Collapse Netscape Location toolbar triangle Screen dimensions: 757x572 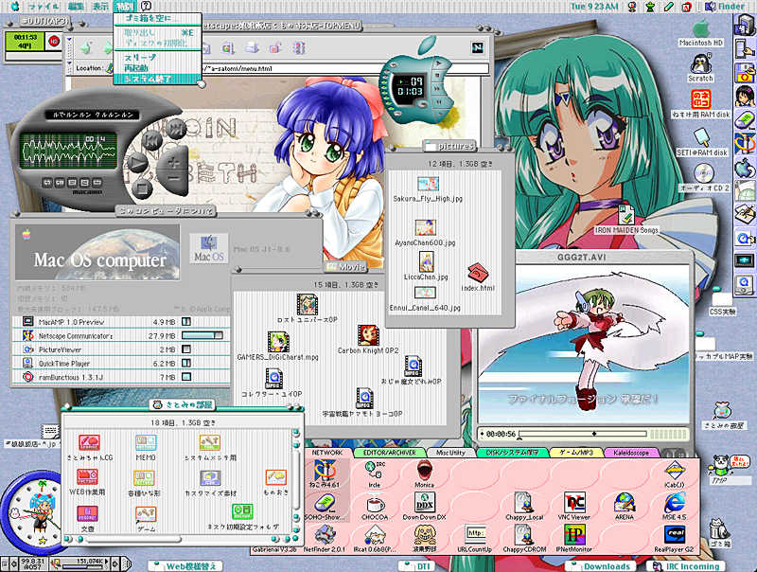pos(69,63)
